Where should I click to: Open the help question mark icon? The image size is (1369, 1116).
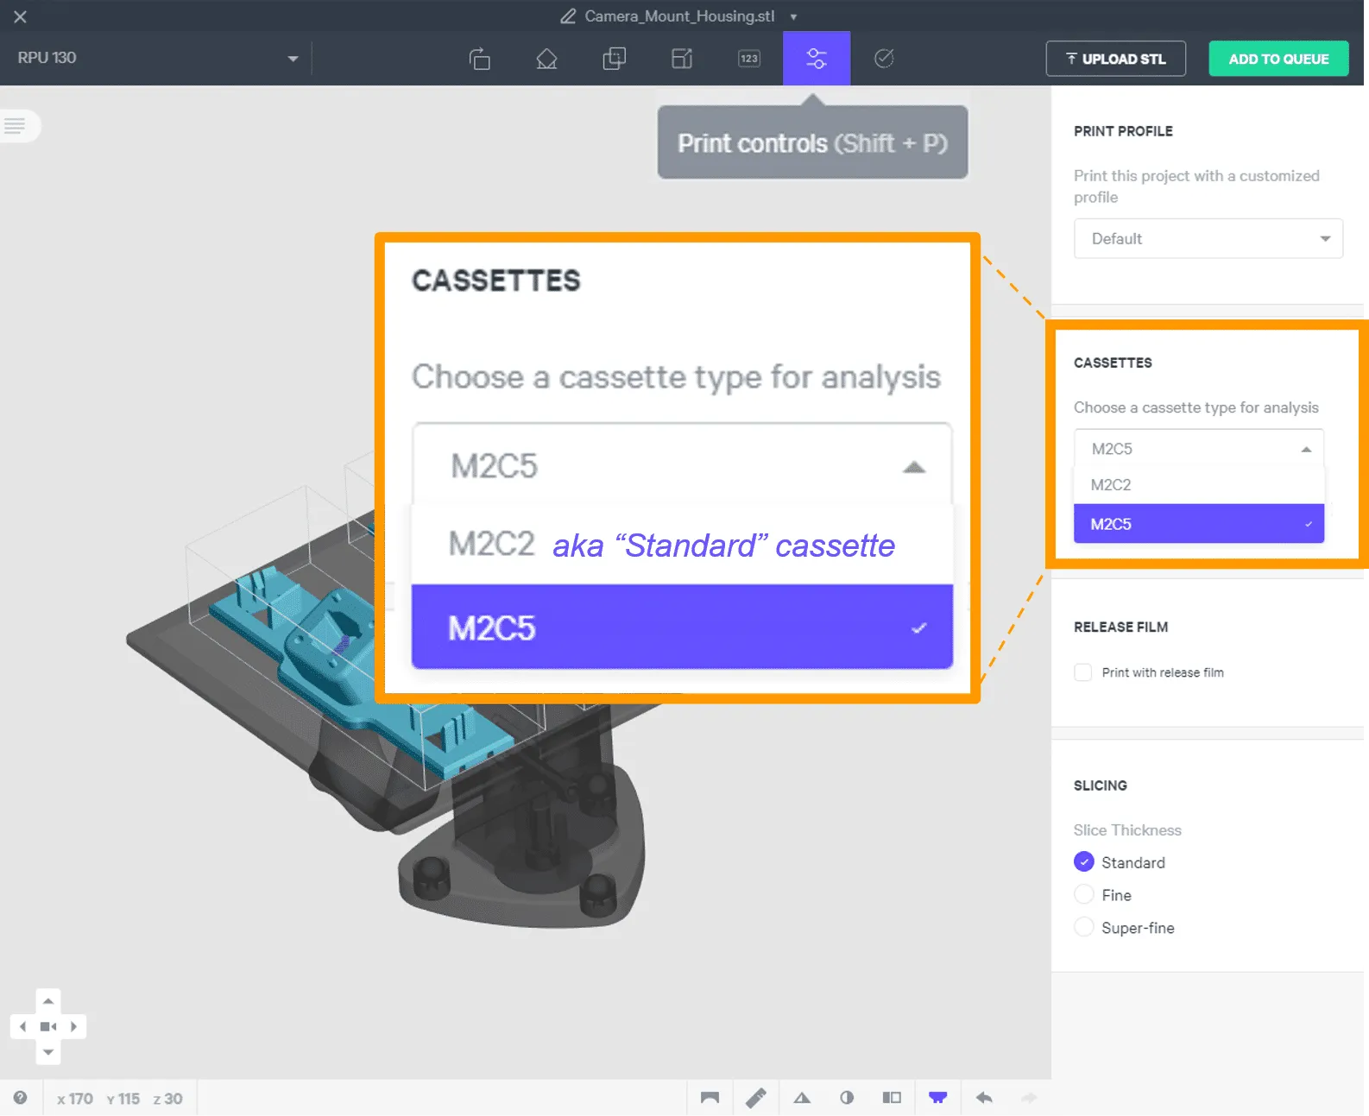point(20,1098)
